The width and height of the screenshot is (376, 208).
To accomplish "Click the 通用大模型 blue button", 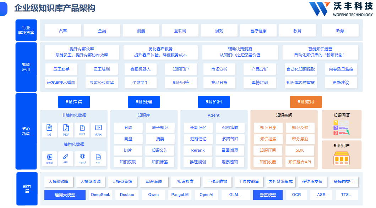I will (65, 195).
